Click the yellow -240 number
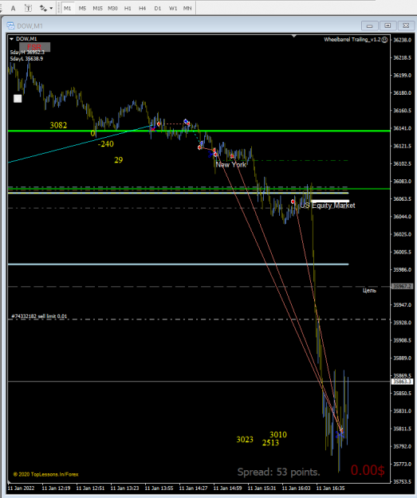 (106, 144)
